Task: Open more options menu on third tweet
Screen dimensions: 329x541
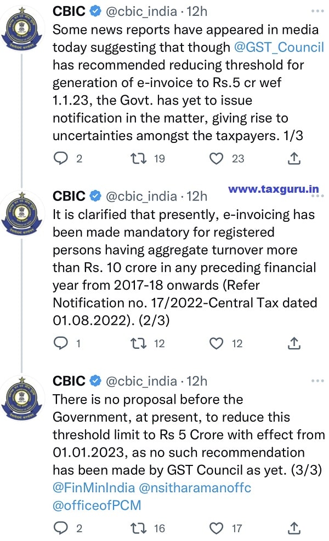Action: (x=317, y=381)
